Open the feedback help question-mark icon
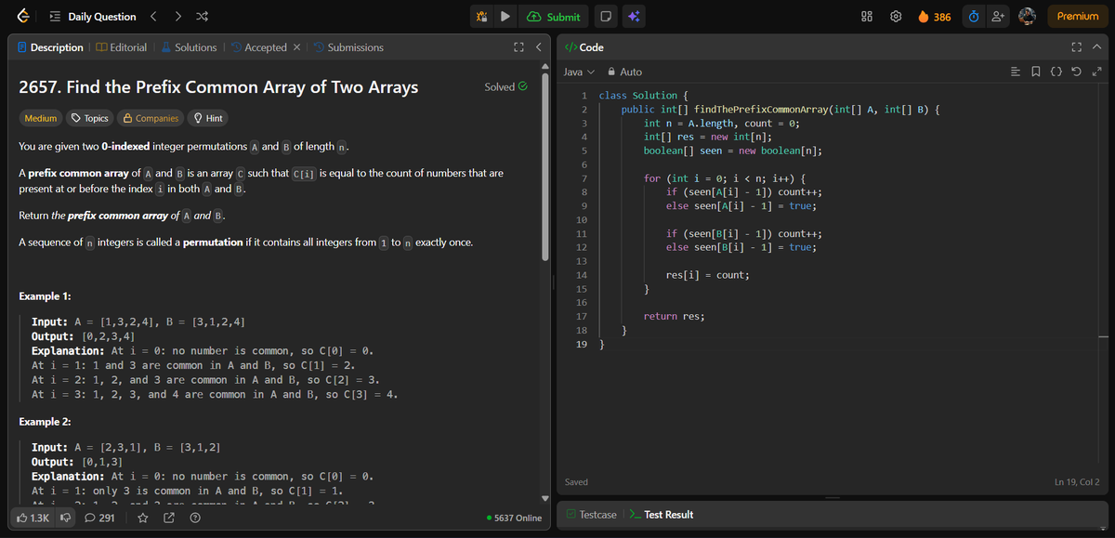Screen dimensions: 1115x538 [x=195, y=518]
